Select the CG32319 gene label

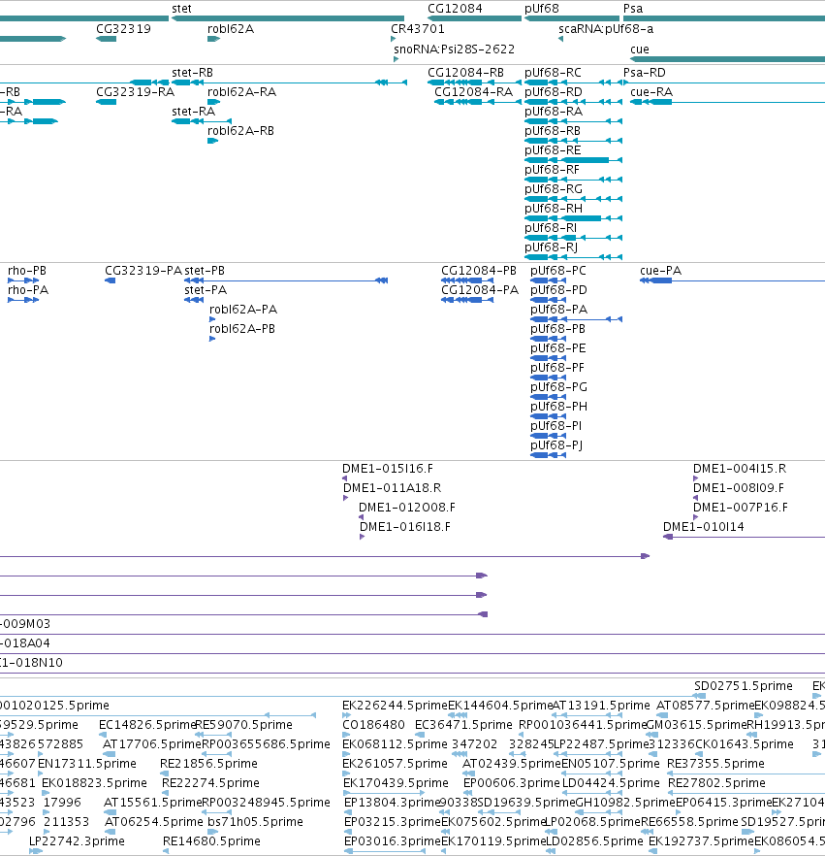[123, 29]
